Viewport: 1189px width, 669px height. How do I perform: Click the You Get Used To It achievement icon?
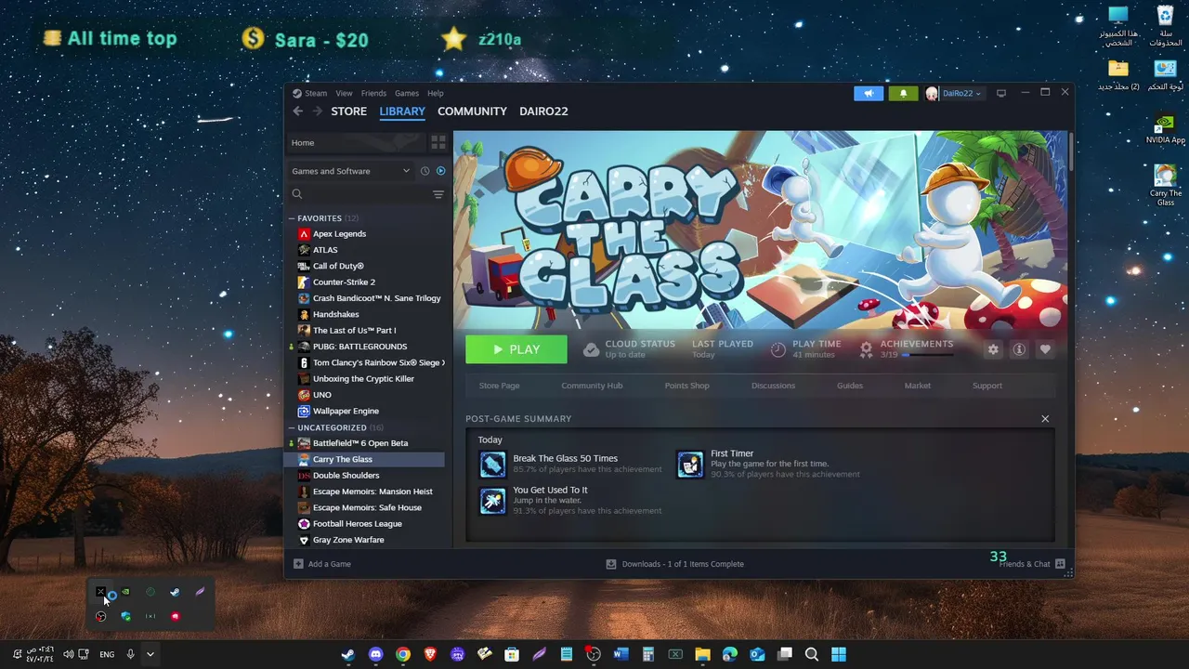coord(492,501)
